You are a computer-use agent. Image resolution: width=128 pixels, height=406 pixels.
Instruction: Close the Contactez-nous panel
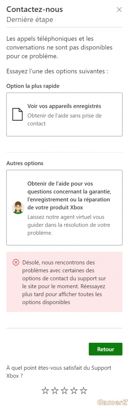tap(119, 9)
